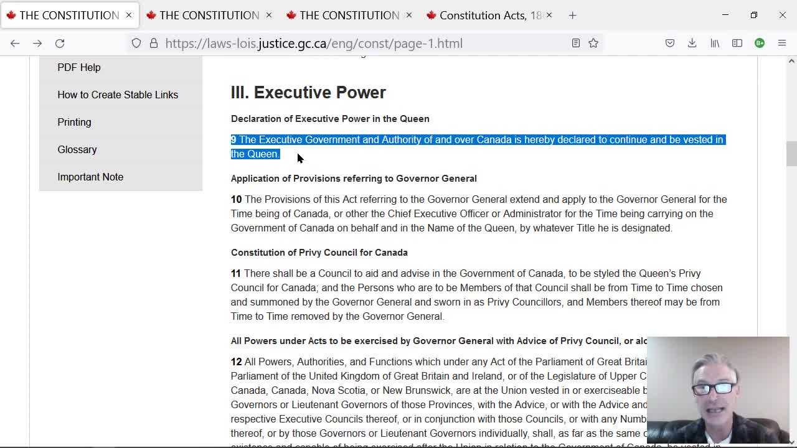Go forward to the next page
The height and width of the screenshot is (448, 797).
pyautogui.click(x=37, y=43)
